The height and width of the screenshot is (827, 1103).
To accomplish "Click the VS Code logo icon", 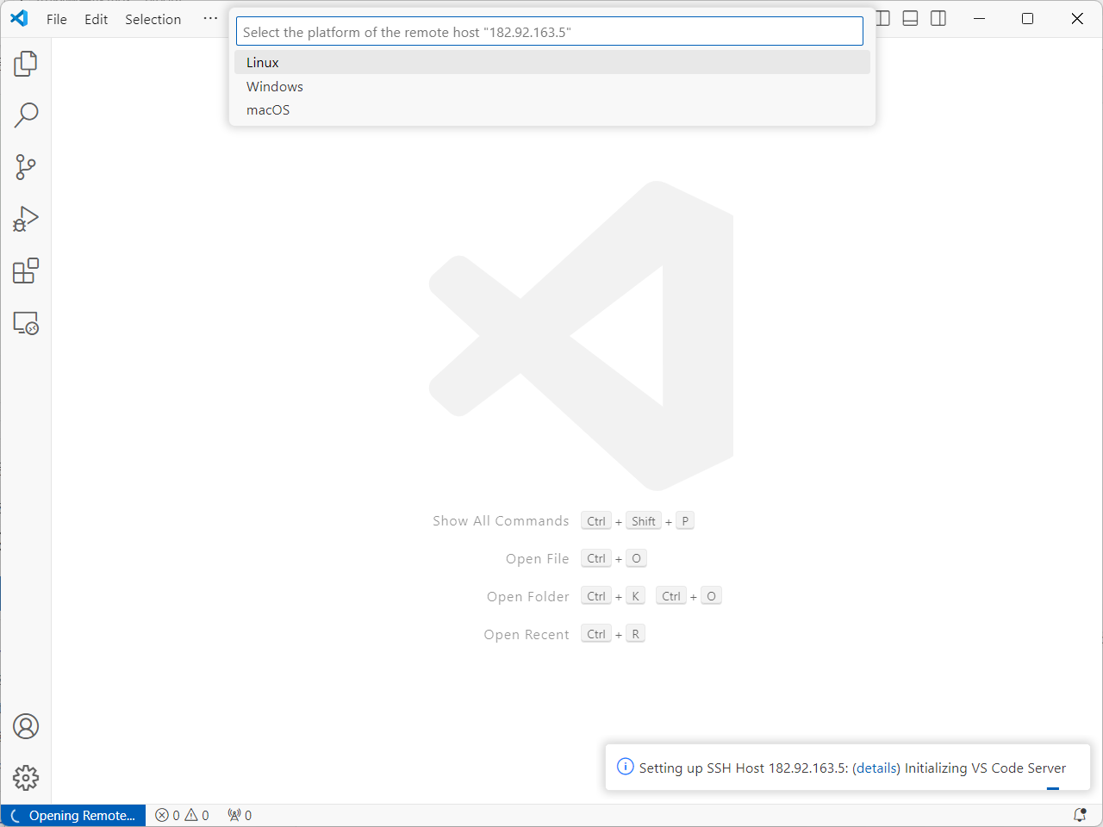I will pyautogui.click(x=19, y=18).
